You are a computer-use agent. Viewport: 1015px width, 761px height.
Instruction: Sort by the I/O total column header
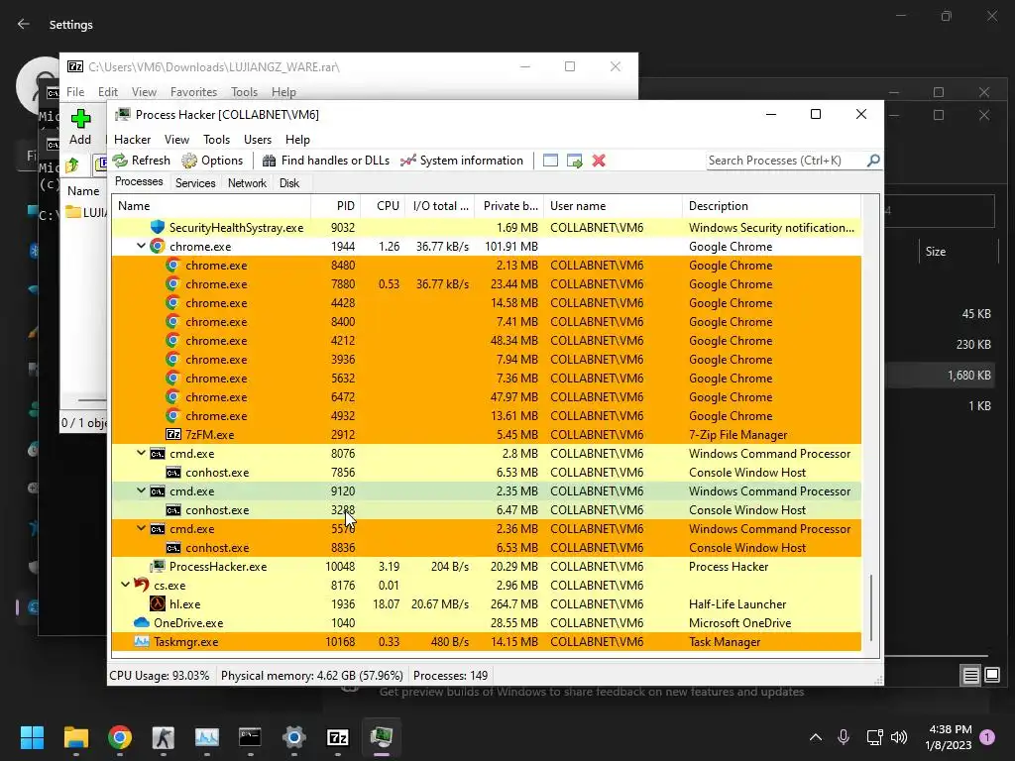point(440,206)
